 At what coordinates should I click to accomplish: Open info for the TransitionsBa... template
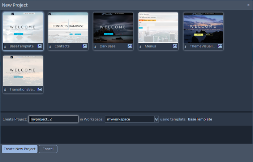pyautogui.click(x=5, y=89)
